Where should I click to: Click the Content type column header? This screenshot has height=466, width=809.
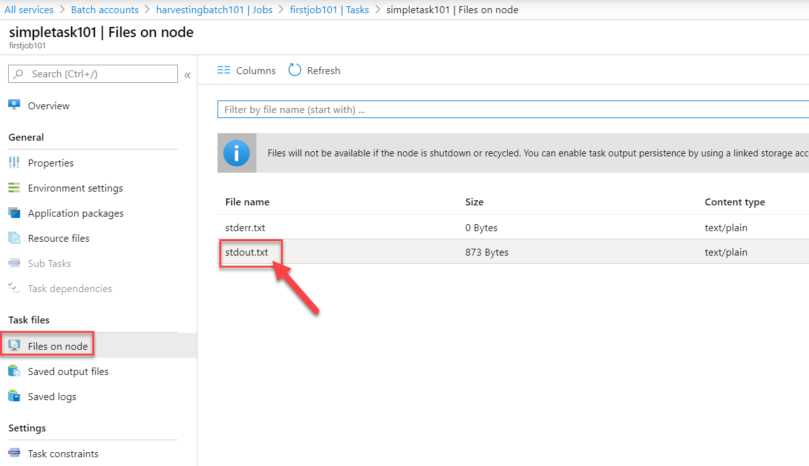pos(735,202)
